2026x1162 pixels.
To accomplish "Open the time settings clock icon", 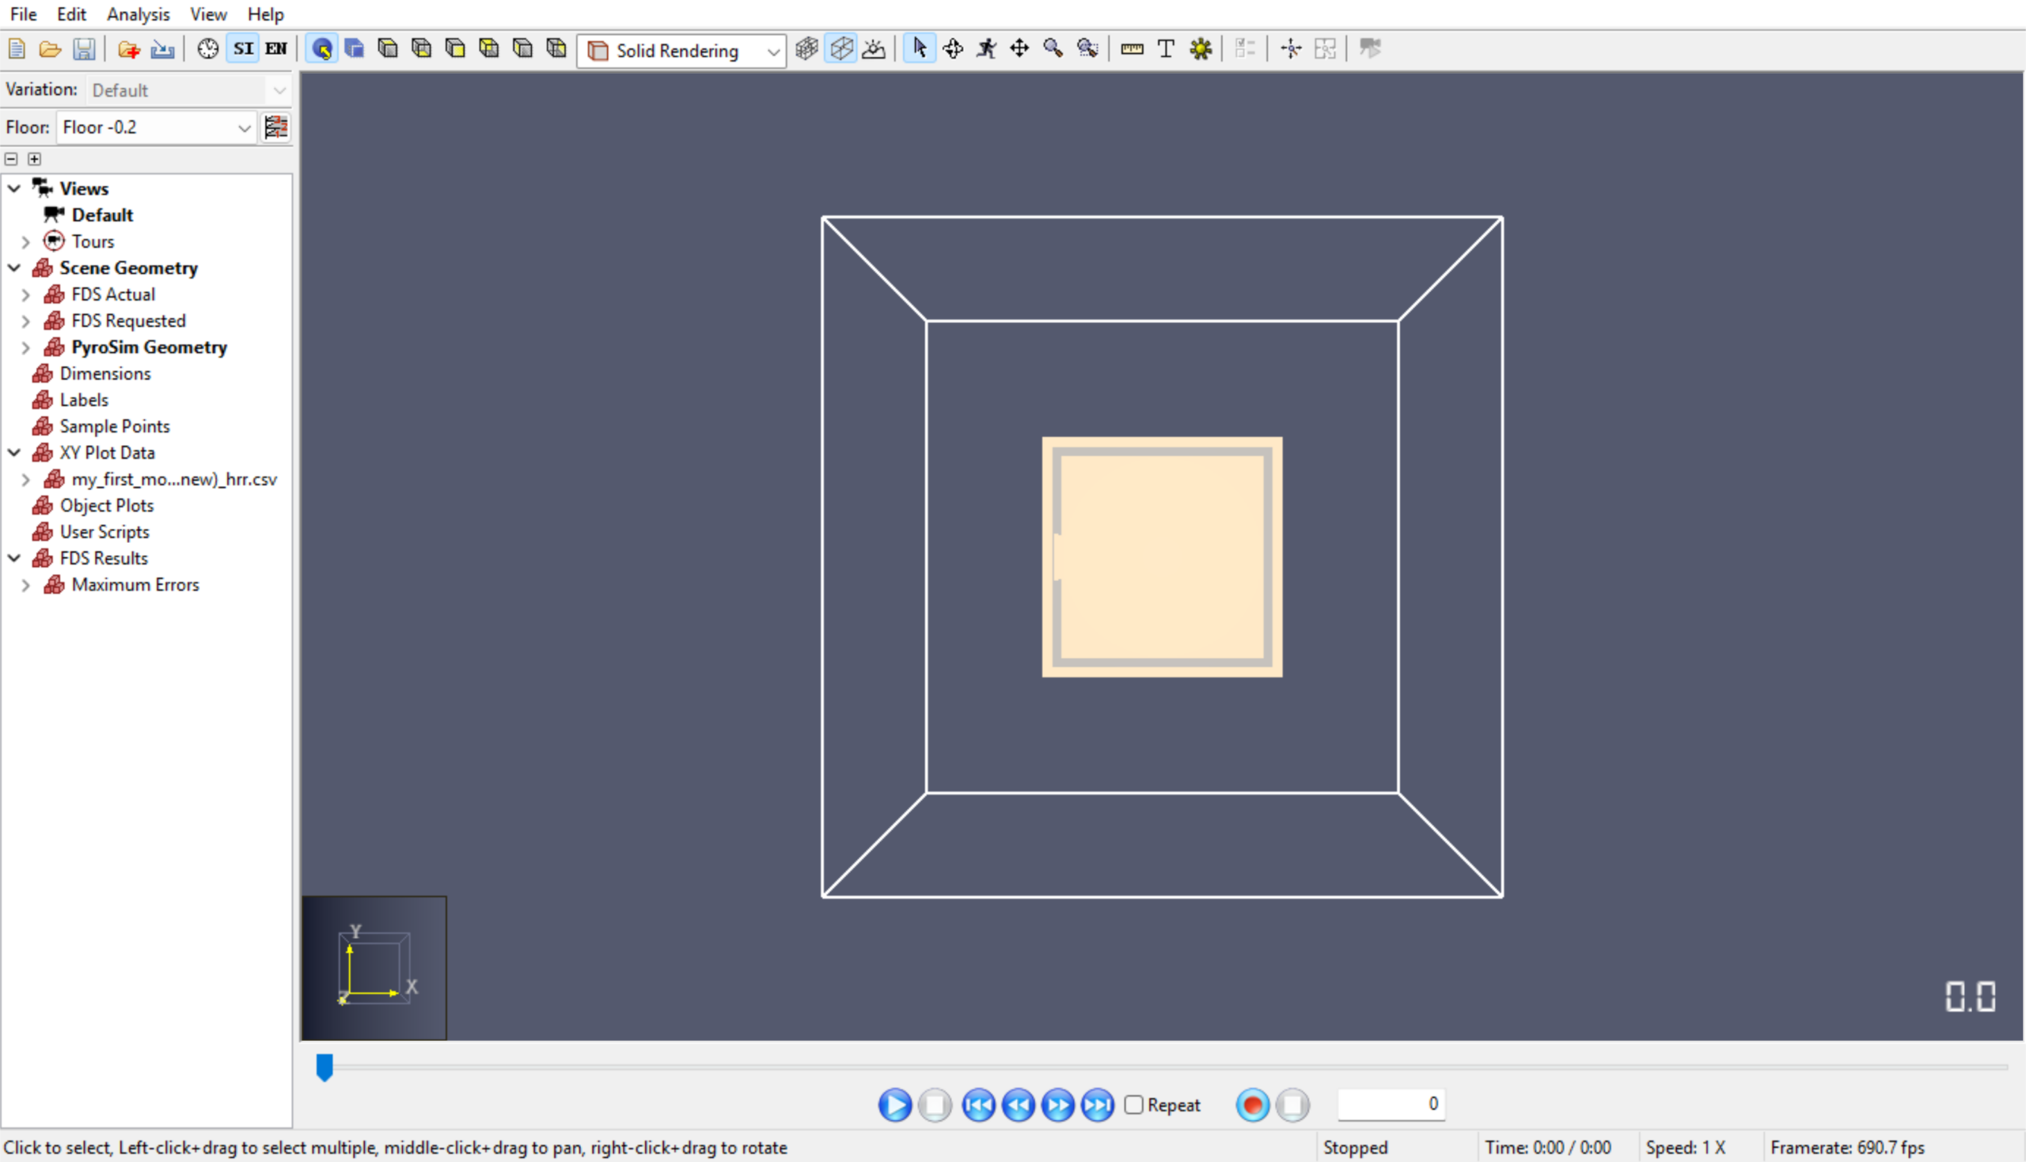I will click(x=208, y=50).
